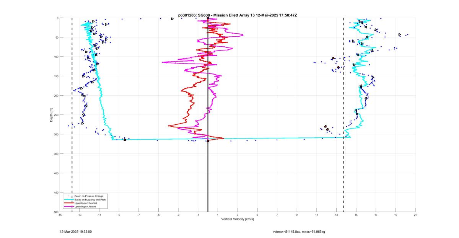The height and width of the screenshot is (238, 459).
Task: Click the plot title mentioning Mission Ellett Array
Action: click(x=238, y=15)
